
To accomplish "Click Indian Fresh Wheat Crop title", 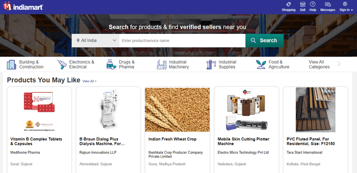I will pos(172,139).
